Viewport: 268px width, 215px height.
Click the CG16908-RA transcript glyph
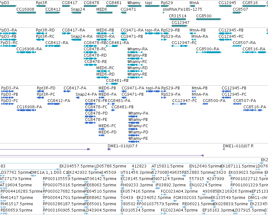tap(26, 52)
